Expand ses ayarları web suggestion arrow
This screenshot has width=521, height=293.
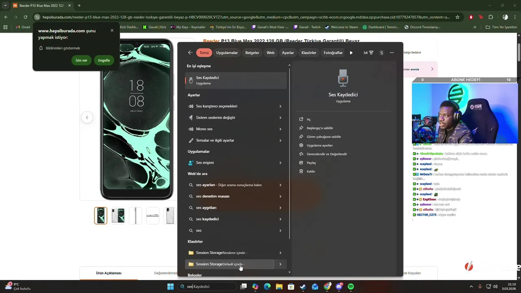coord(280,185)
